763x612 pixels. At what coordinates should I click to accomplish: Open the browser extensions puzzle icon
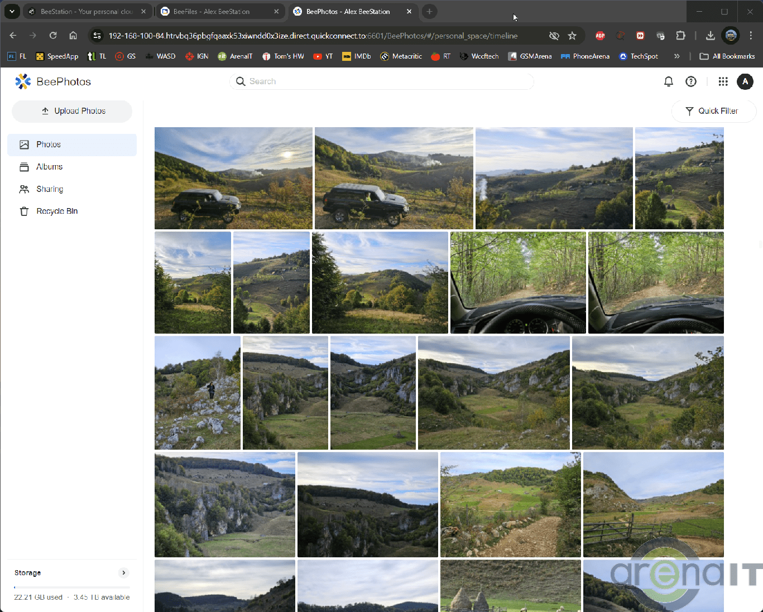pyautogui.click(x=680, y=36)
